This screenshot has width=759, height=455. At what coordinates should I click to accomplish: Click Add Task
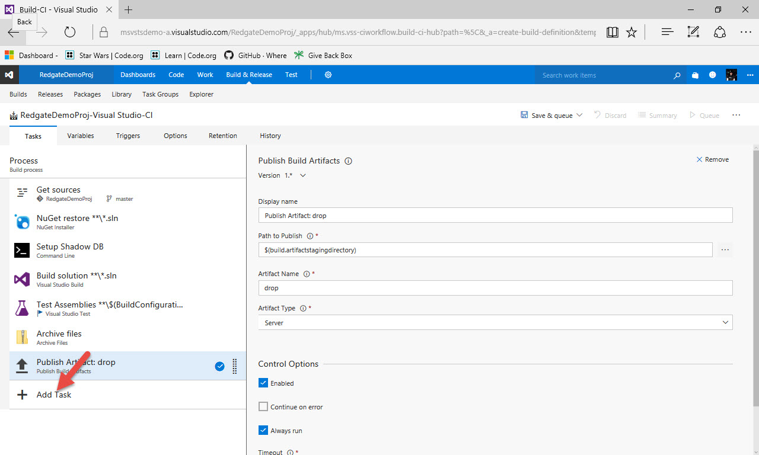click(54, 395)
